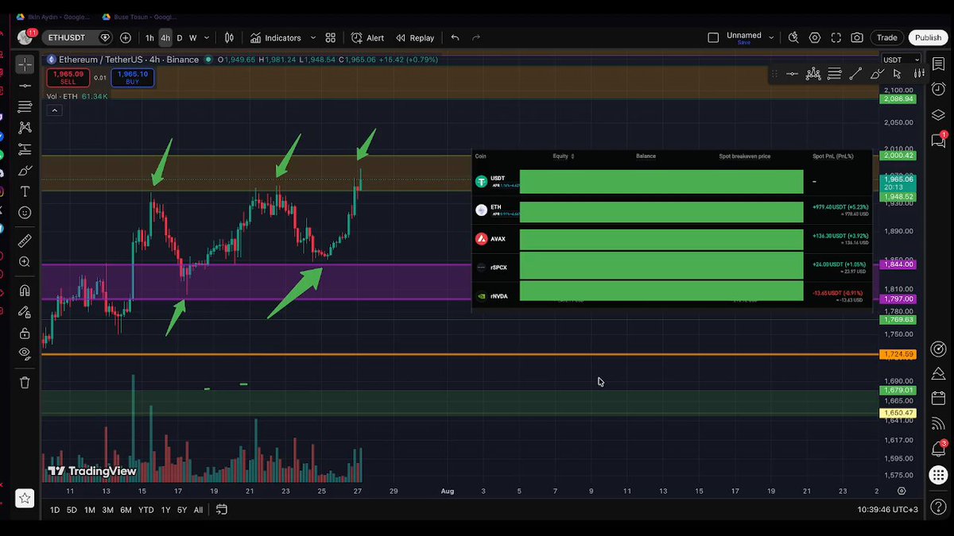Open the USDT currency dropdown
Screen dimensions: 954x536
point(902,60)
